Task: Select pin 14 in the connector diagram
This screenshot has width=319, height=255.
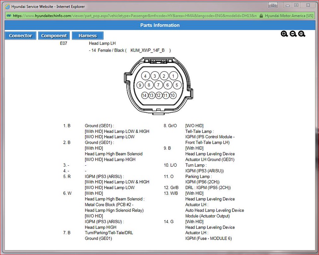Action: coord(144,95)
